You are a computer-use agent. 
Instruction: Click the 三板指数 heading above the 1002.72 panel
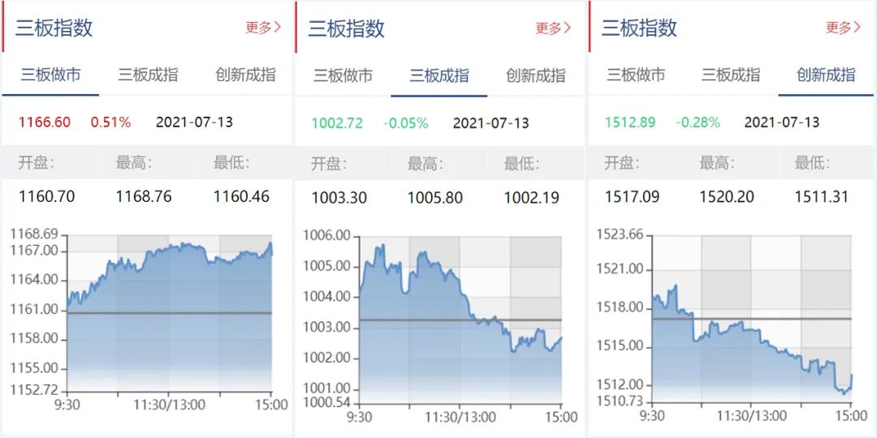coord(346,28)
